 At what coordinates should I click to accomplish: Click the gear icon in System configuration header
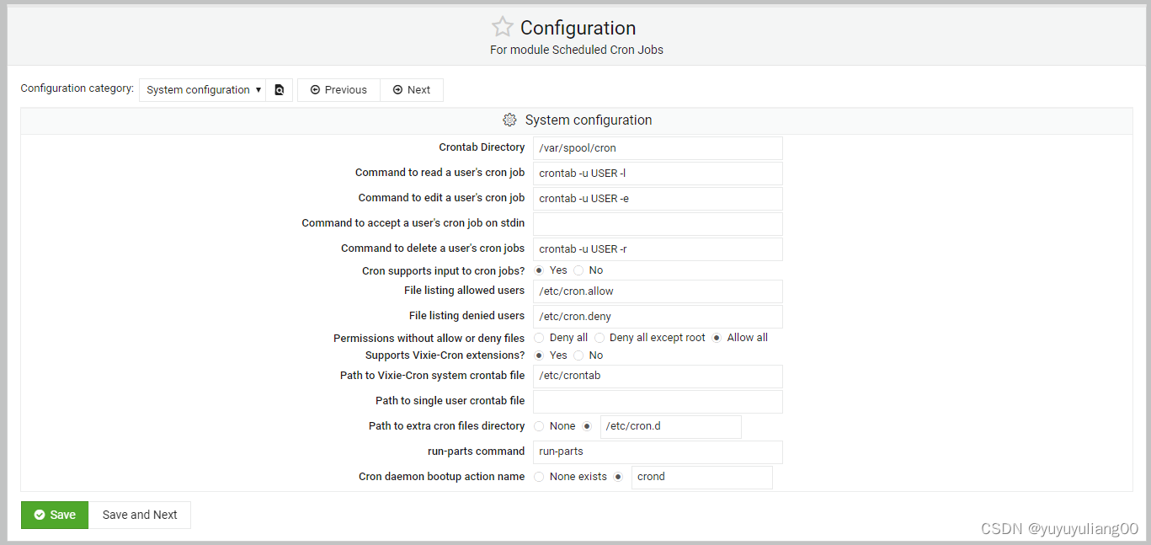tap(509, 120)
